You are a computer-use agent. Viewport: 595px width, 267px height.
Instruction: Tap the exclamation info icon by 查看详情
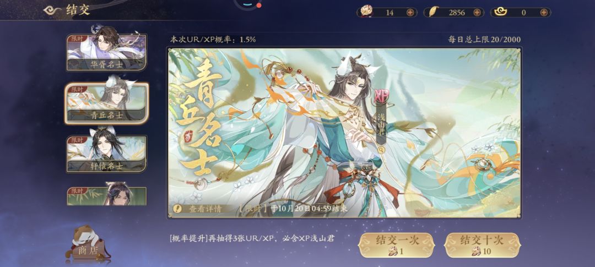177,208
